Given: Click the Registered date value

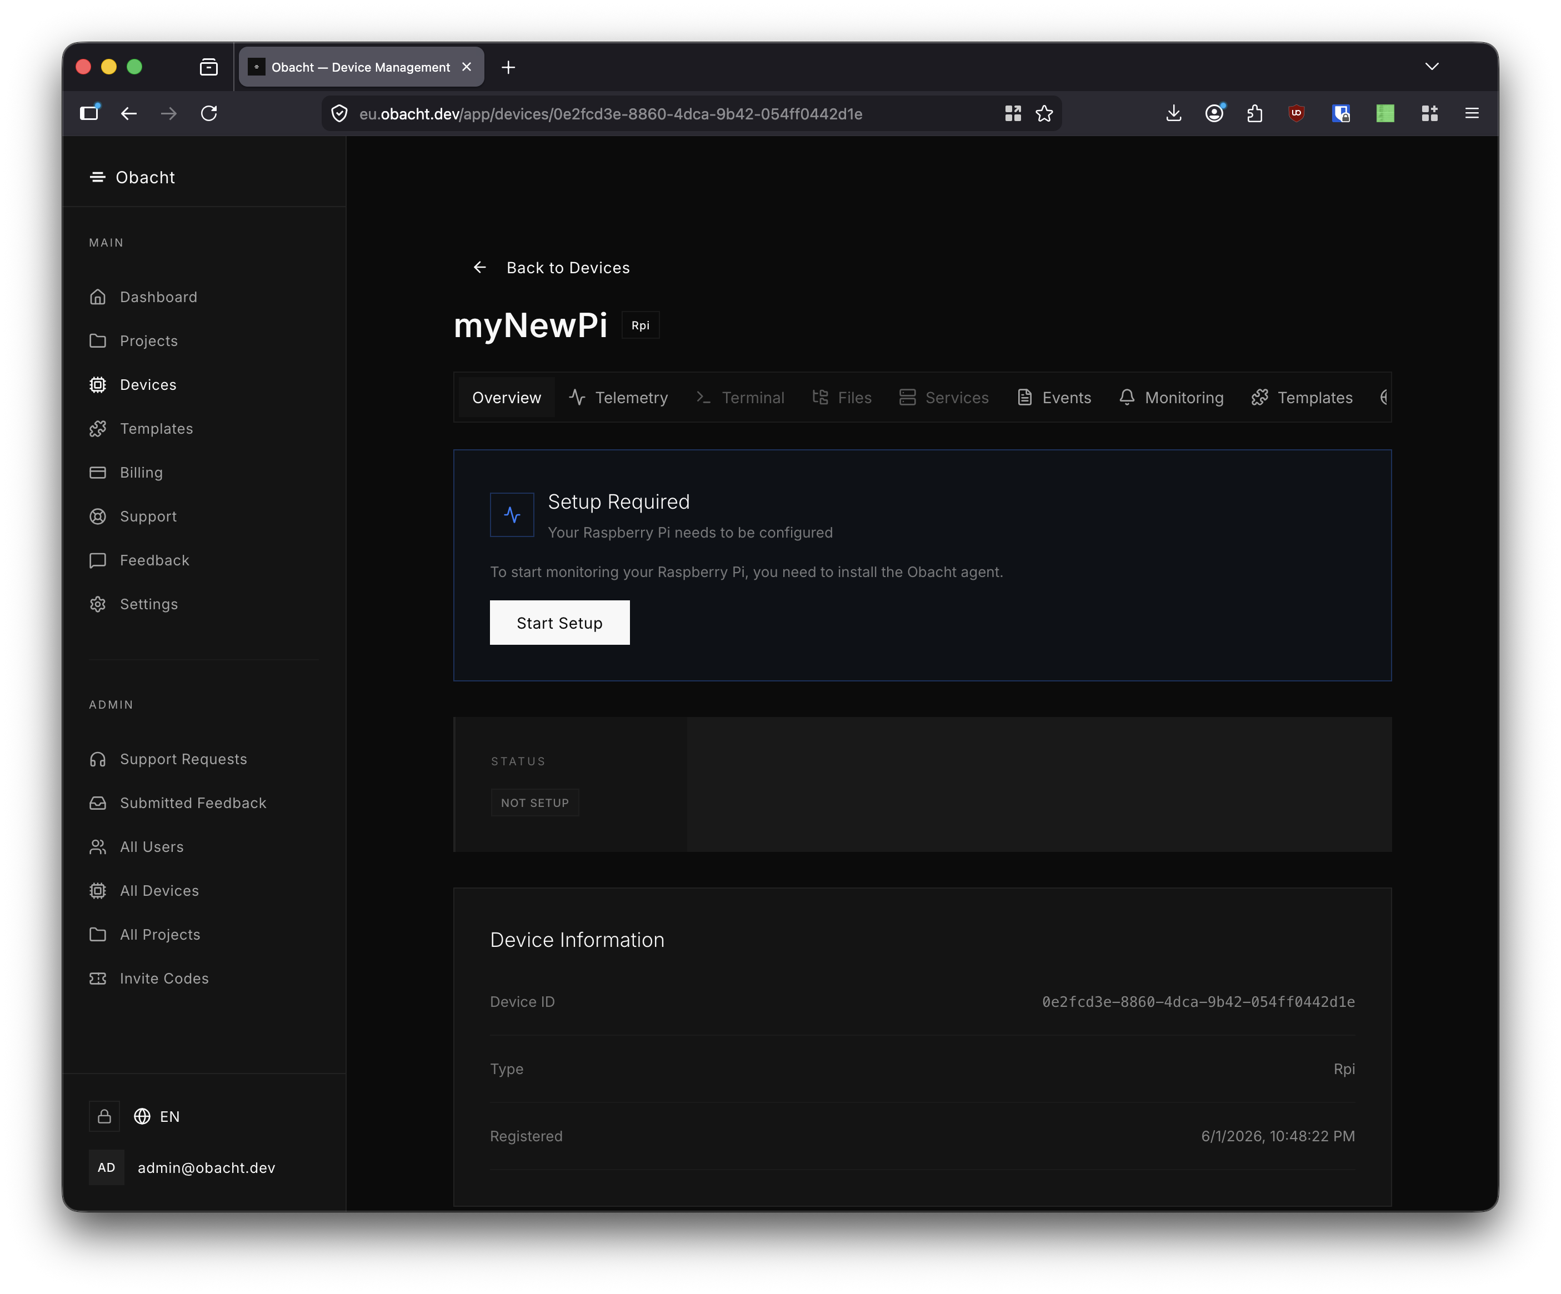Looking at the screenshot, I should pyautogui.click(x=1278, y=1136).
